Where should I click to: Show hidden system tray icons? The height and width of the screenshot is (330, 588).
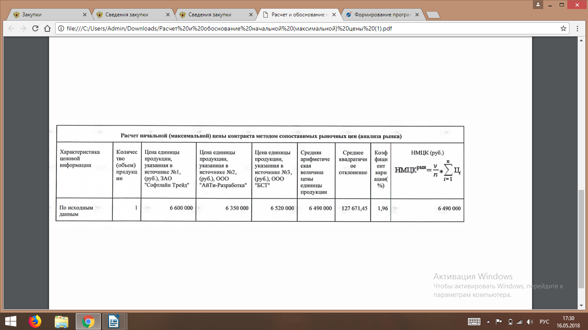488,321
